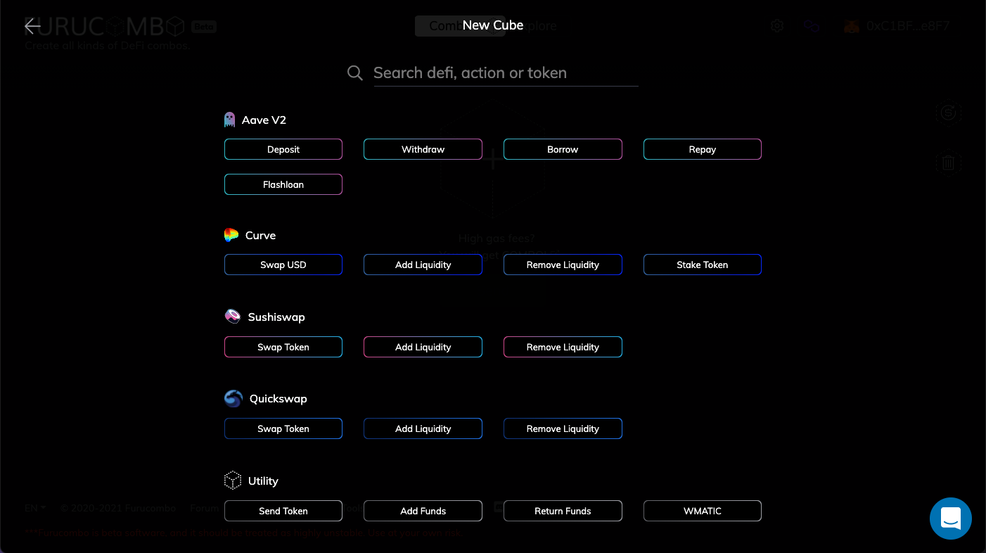Click the Utility cube icon

tap(233, 481)
